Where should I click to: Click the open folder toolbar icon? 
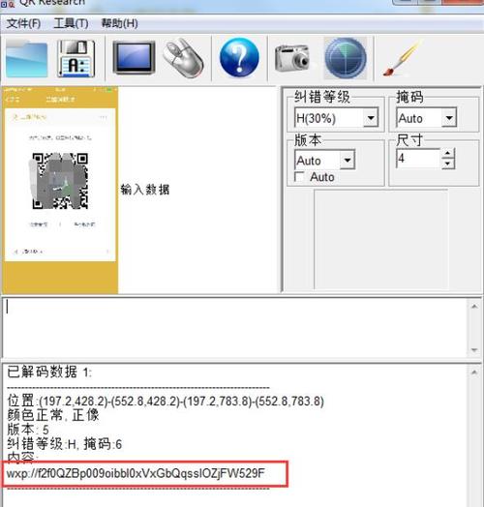(27, 59)
